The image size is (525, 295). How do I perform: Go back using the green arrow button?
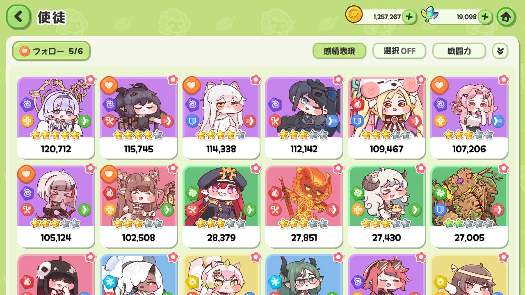18,17
